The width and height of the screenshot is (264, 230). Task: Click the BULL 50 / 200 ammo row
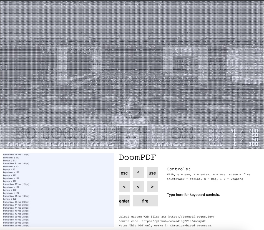tap(233, 131)
